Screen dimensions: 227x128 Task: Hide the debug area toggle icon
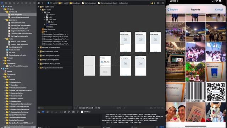click(x=39, y=112)
